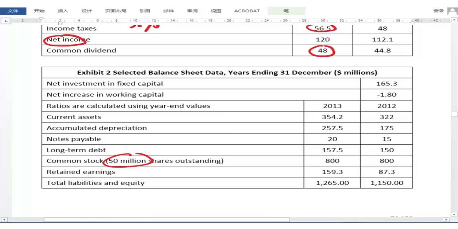The height and width of the screenshot is (229, 458).
Task: Click the 2012 column header
Action: click(387, 106)
